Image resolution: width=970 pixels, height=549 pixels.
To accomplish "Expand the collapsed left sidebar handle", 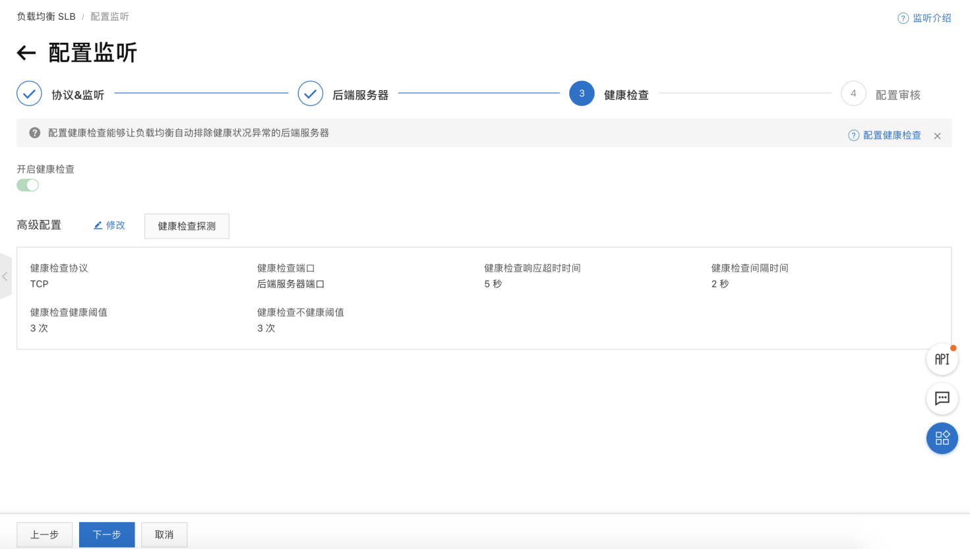I will click(x=5, y=276).
